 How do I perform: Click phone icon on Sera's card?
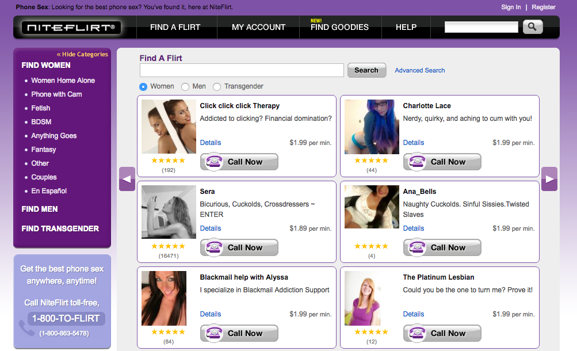(x=214, y=247)
